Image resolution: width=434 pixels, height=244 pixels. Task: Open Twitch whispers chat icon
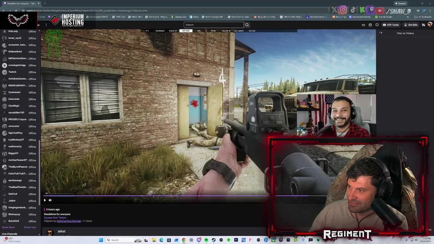click(377, 25)
